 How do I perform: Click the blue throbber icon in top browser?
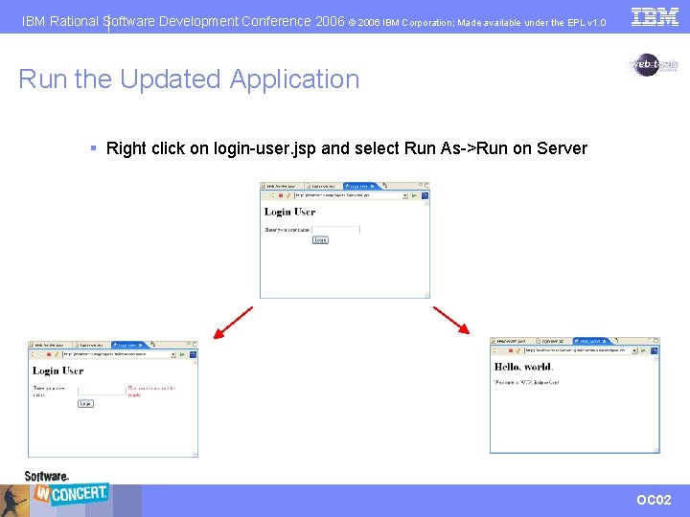pyautogui.click(x=425, y=195)
